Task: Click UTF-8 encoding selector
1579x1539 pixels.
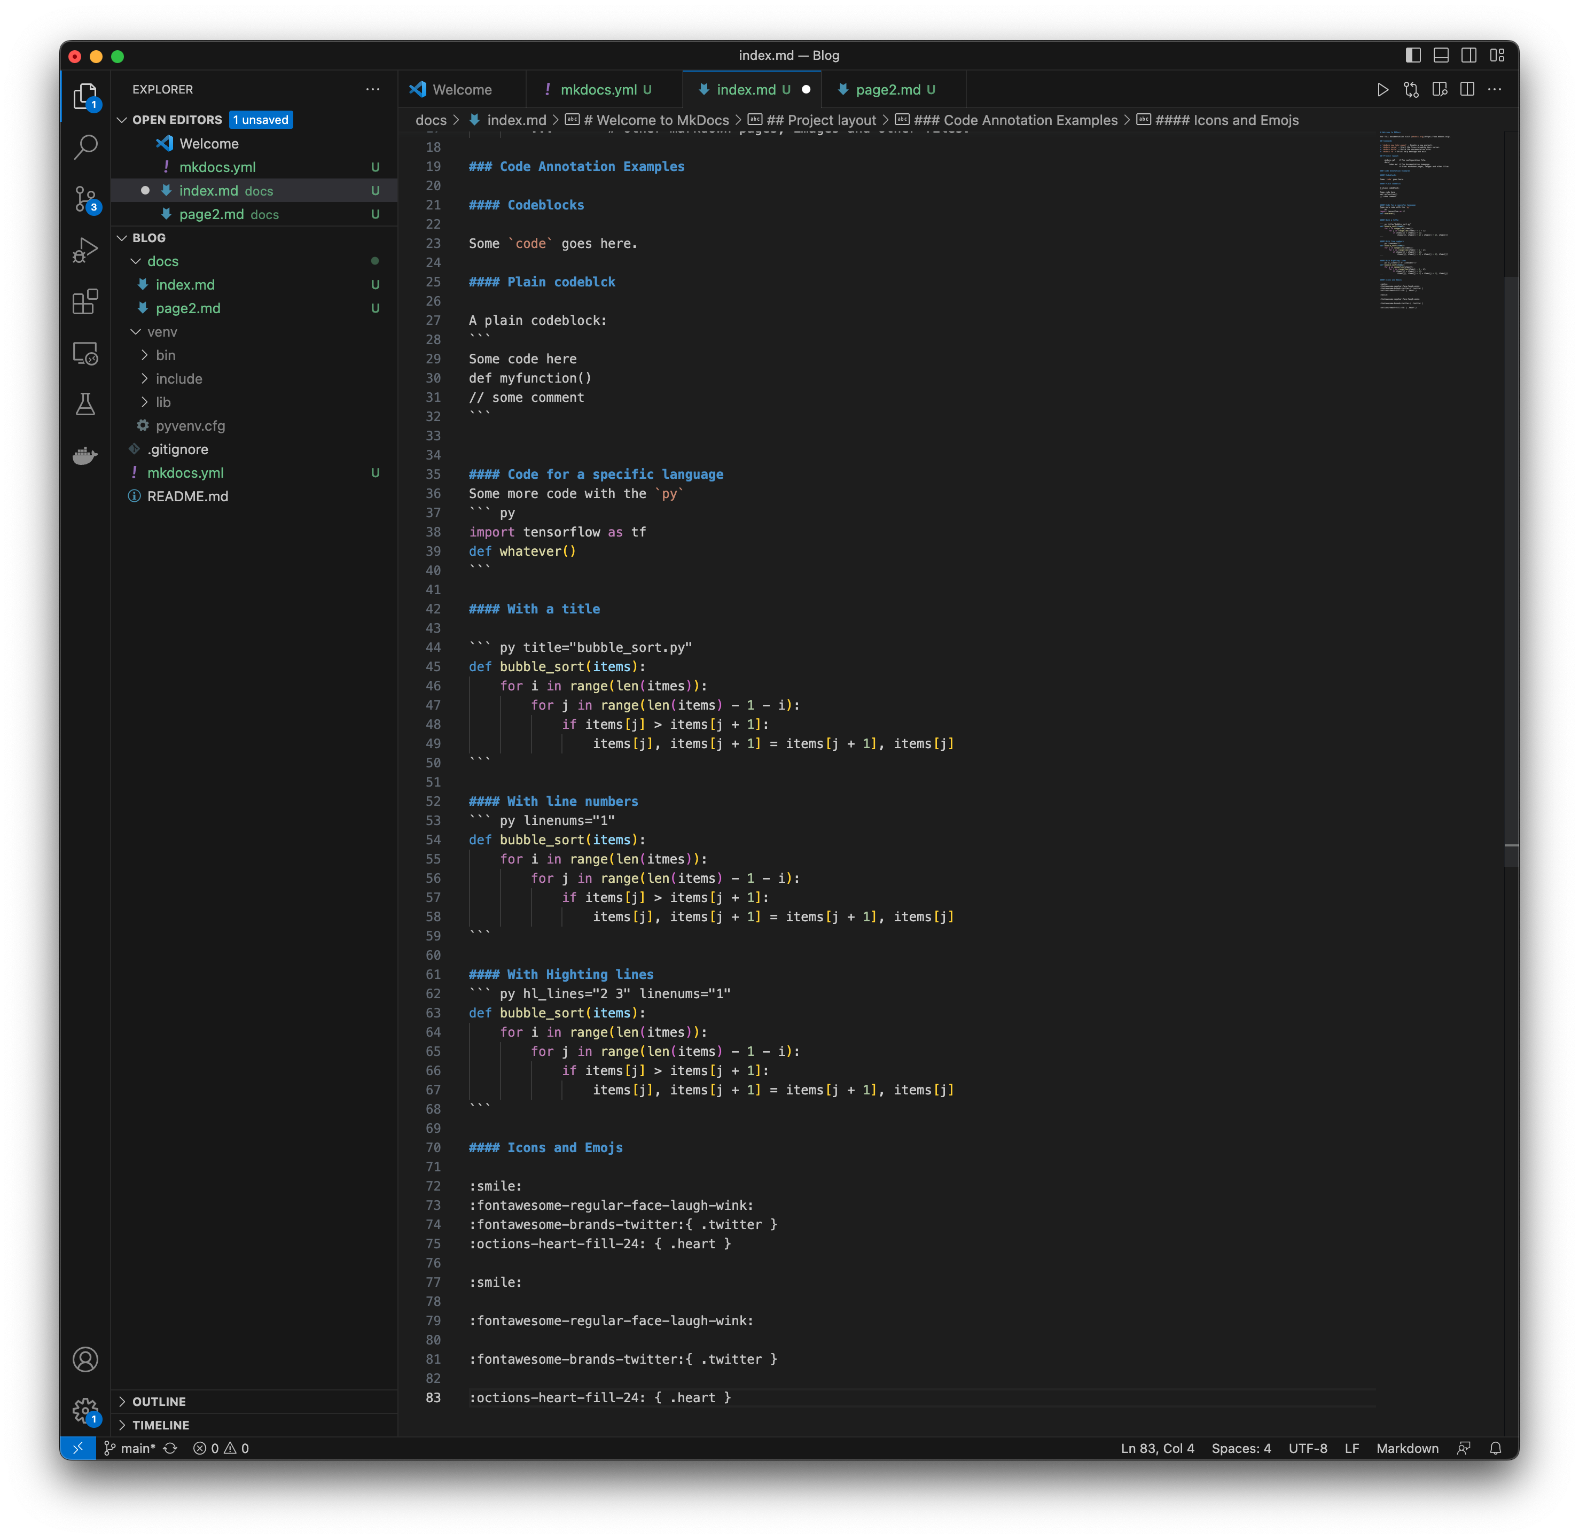Action: pyautogui.click(x=1308, y=1448)
